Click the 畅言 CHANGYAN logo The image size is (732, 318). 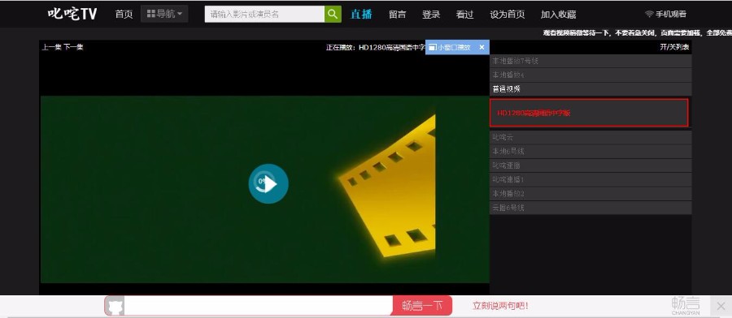(686, 306)
